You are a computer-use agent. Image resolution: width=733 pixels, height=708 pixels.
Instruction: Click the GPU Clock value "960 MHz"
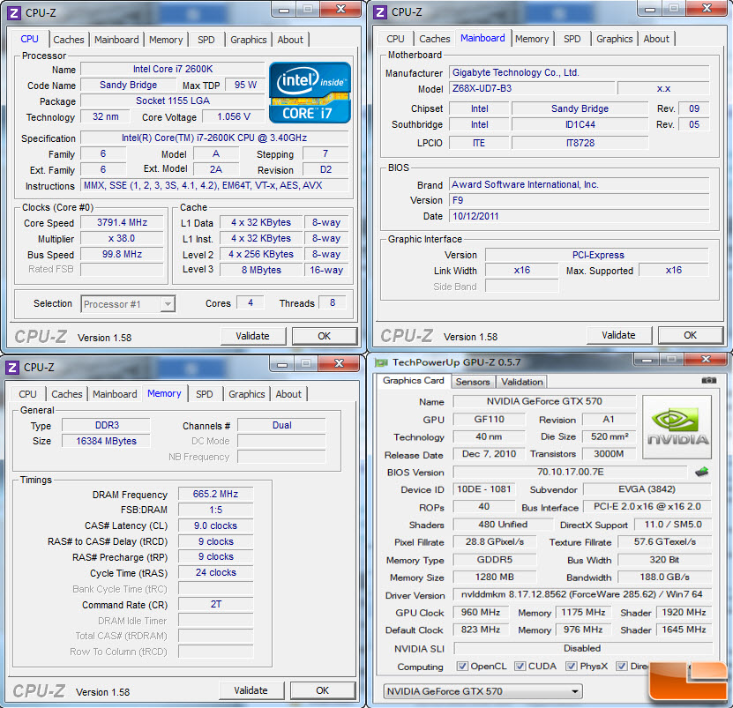pos(480,612)
